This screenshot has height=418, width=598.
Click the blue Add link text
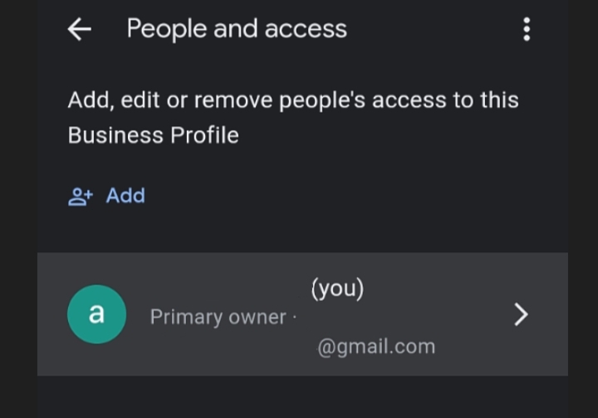(125, 196)
